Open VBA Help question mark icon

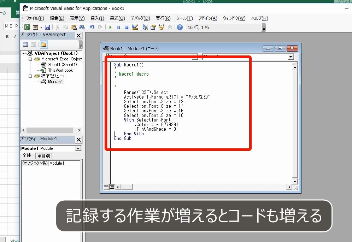[x=180, y=28]
